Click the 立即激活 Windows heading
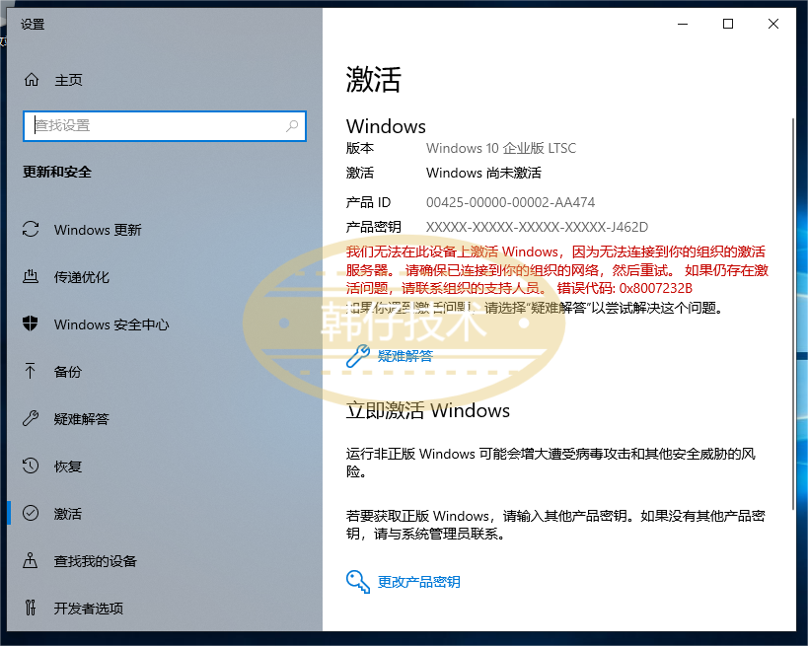This screenshot has width=808, height=646. (x=428, y=410)
